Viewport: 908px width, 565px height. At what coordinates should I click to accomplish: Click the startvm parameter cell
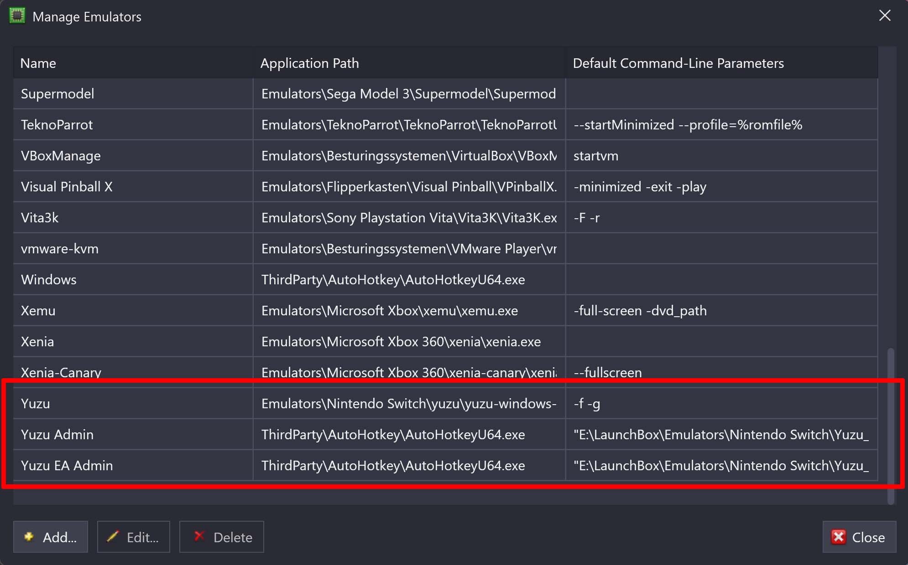(722, 155)
